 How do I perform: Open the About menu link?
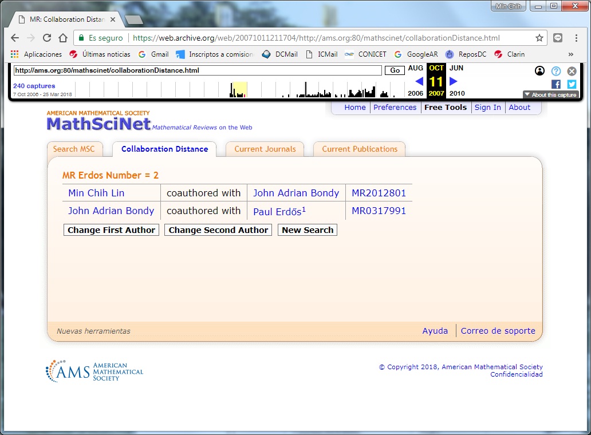(519, 108)
